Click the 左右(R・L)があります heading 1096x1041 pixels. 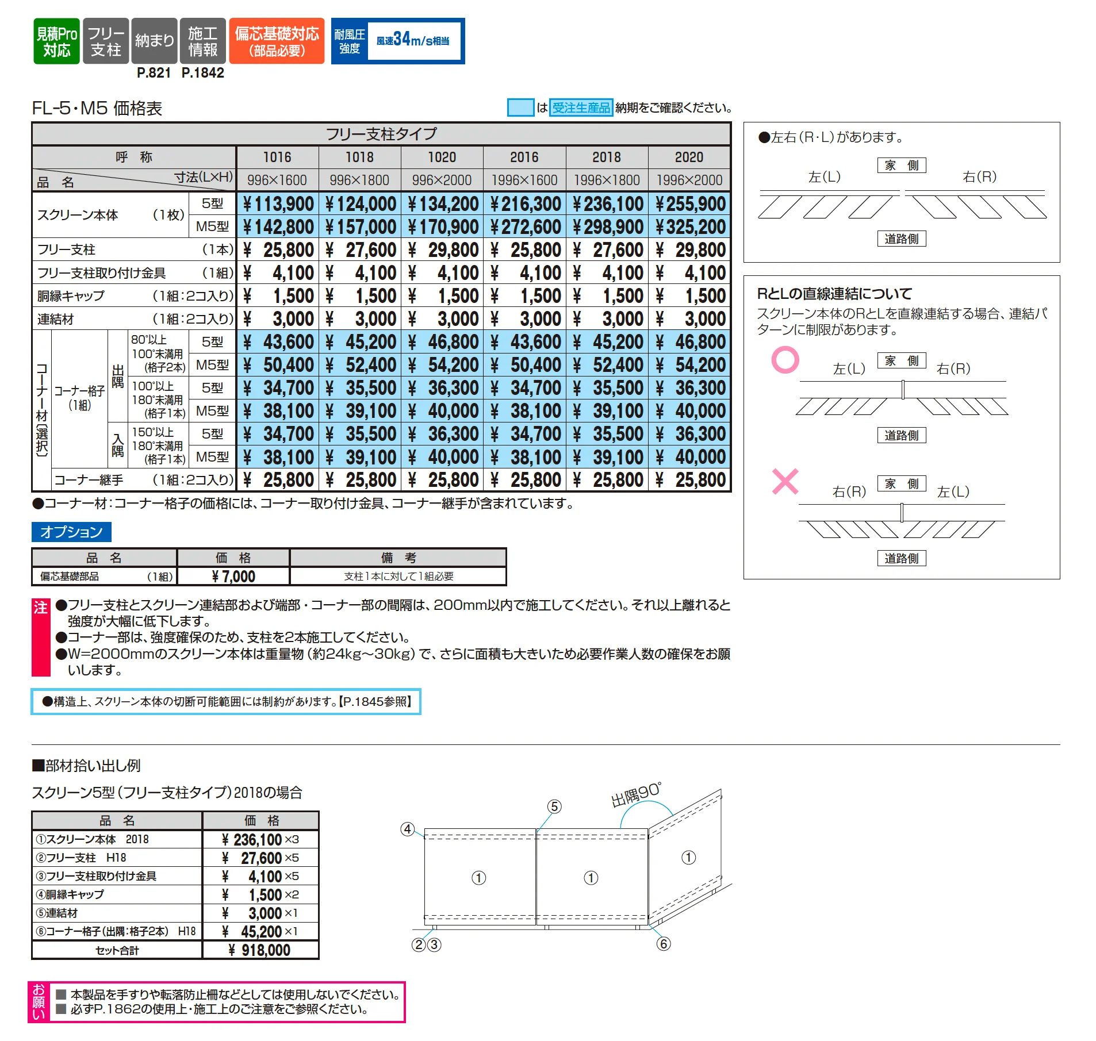click(x=831, y=137)
